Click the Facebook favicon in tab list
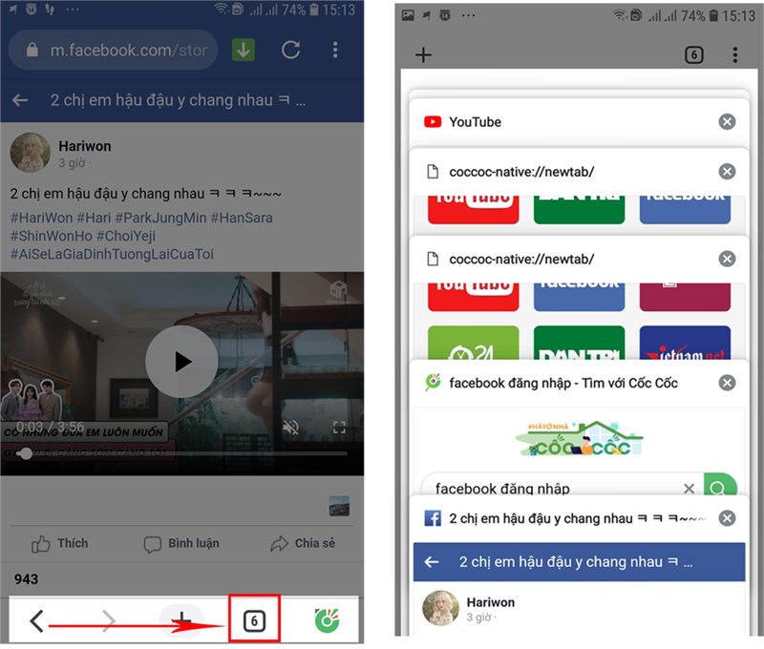 point(433,518)
